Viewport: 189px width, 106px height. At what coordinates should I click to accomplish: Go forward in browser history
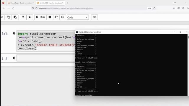click(9, 9)
